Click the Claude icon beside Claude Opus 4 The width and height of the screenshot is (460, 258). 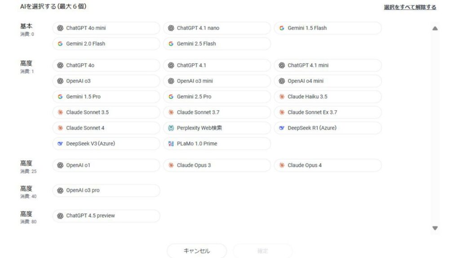(x=282, y=165)
